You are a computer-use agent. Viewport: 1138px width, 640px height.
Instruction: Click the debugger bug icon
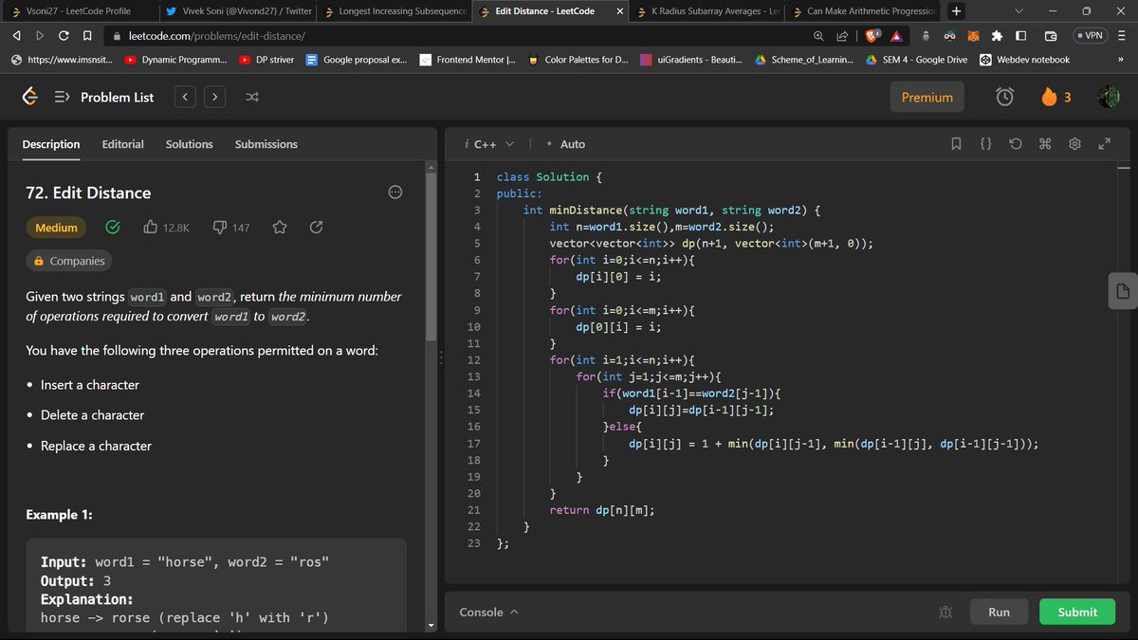tap(945, 613)
